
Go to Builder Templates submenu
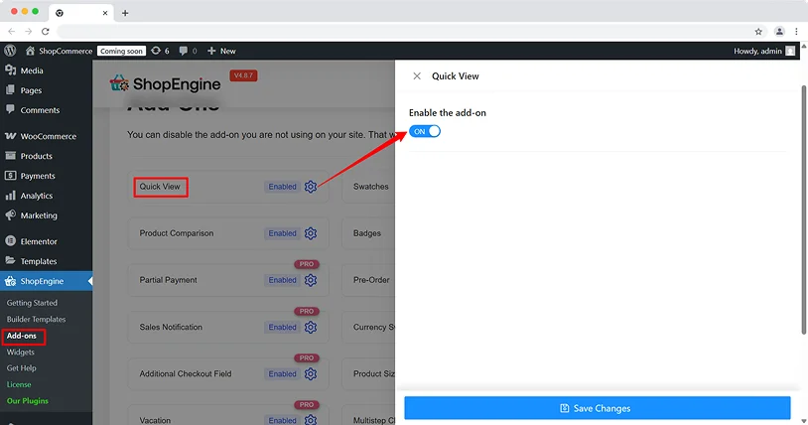click(x=36, y=320)
